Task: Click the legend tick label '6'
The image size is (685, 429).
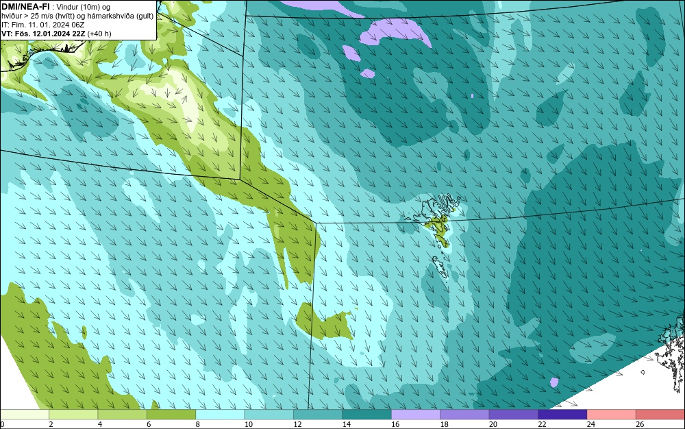Action: click(149, 424)
